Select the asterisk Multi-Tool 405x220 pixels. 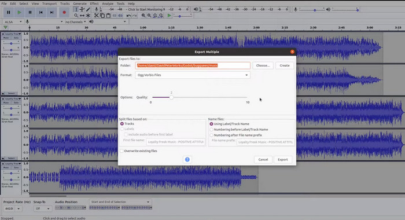click(x=88, y=16)
